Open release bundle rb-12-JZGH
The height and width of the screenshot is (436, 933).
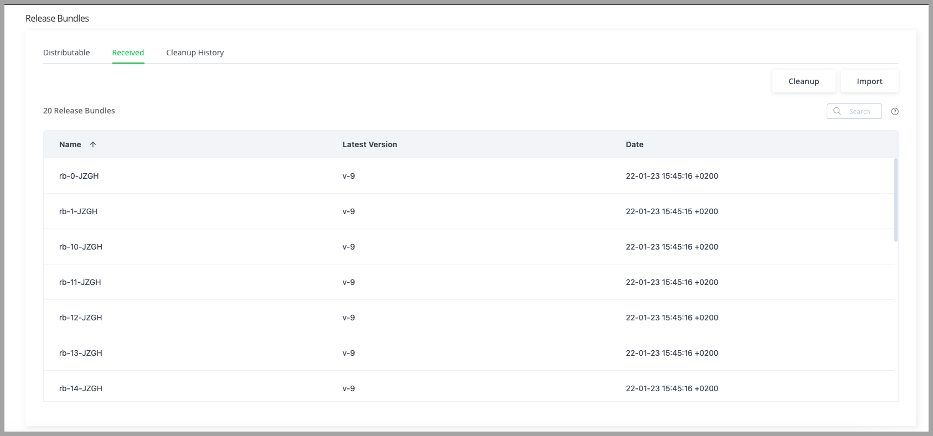pyautogui.click(x=81, y=318)
